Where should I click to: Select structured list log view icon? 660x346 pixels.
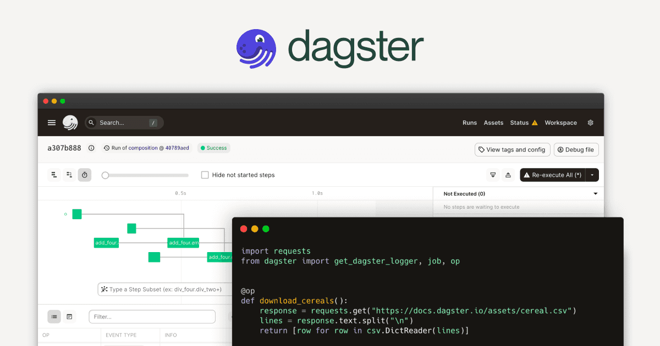[54, 317]
